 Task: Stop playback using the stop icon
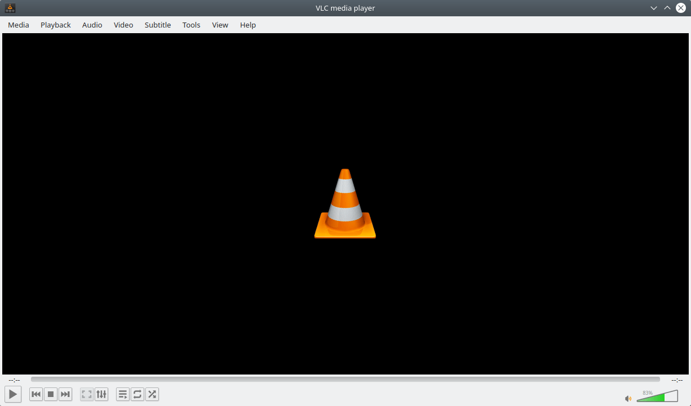pos(50,394)
